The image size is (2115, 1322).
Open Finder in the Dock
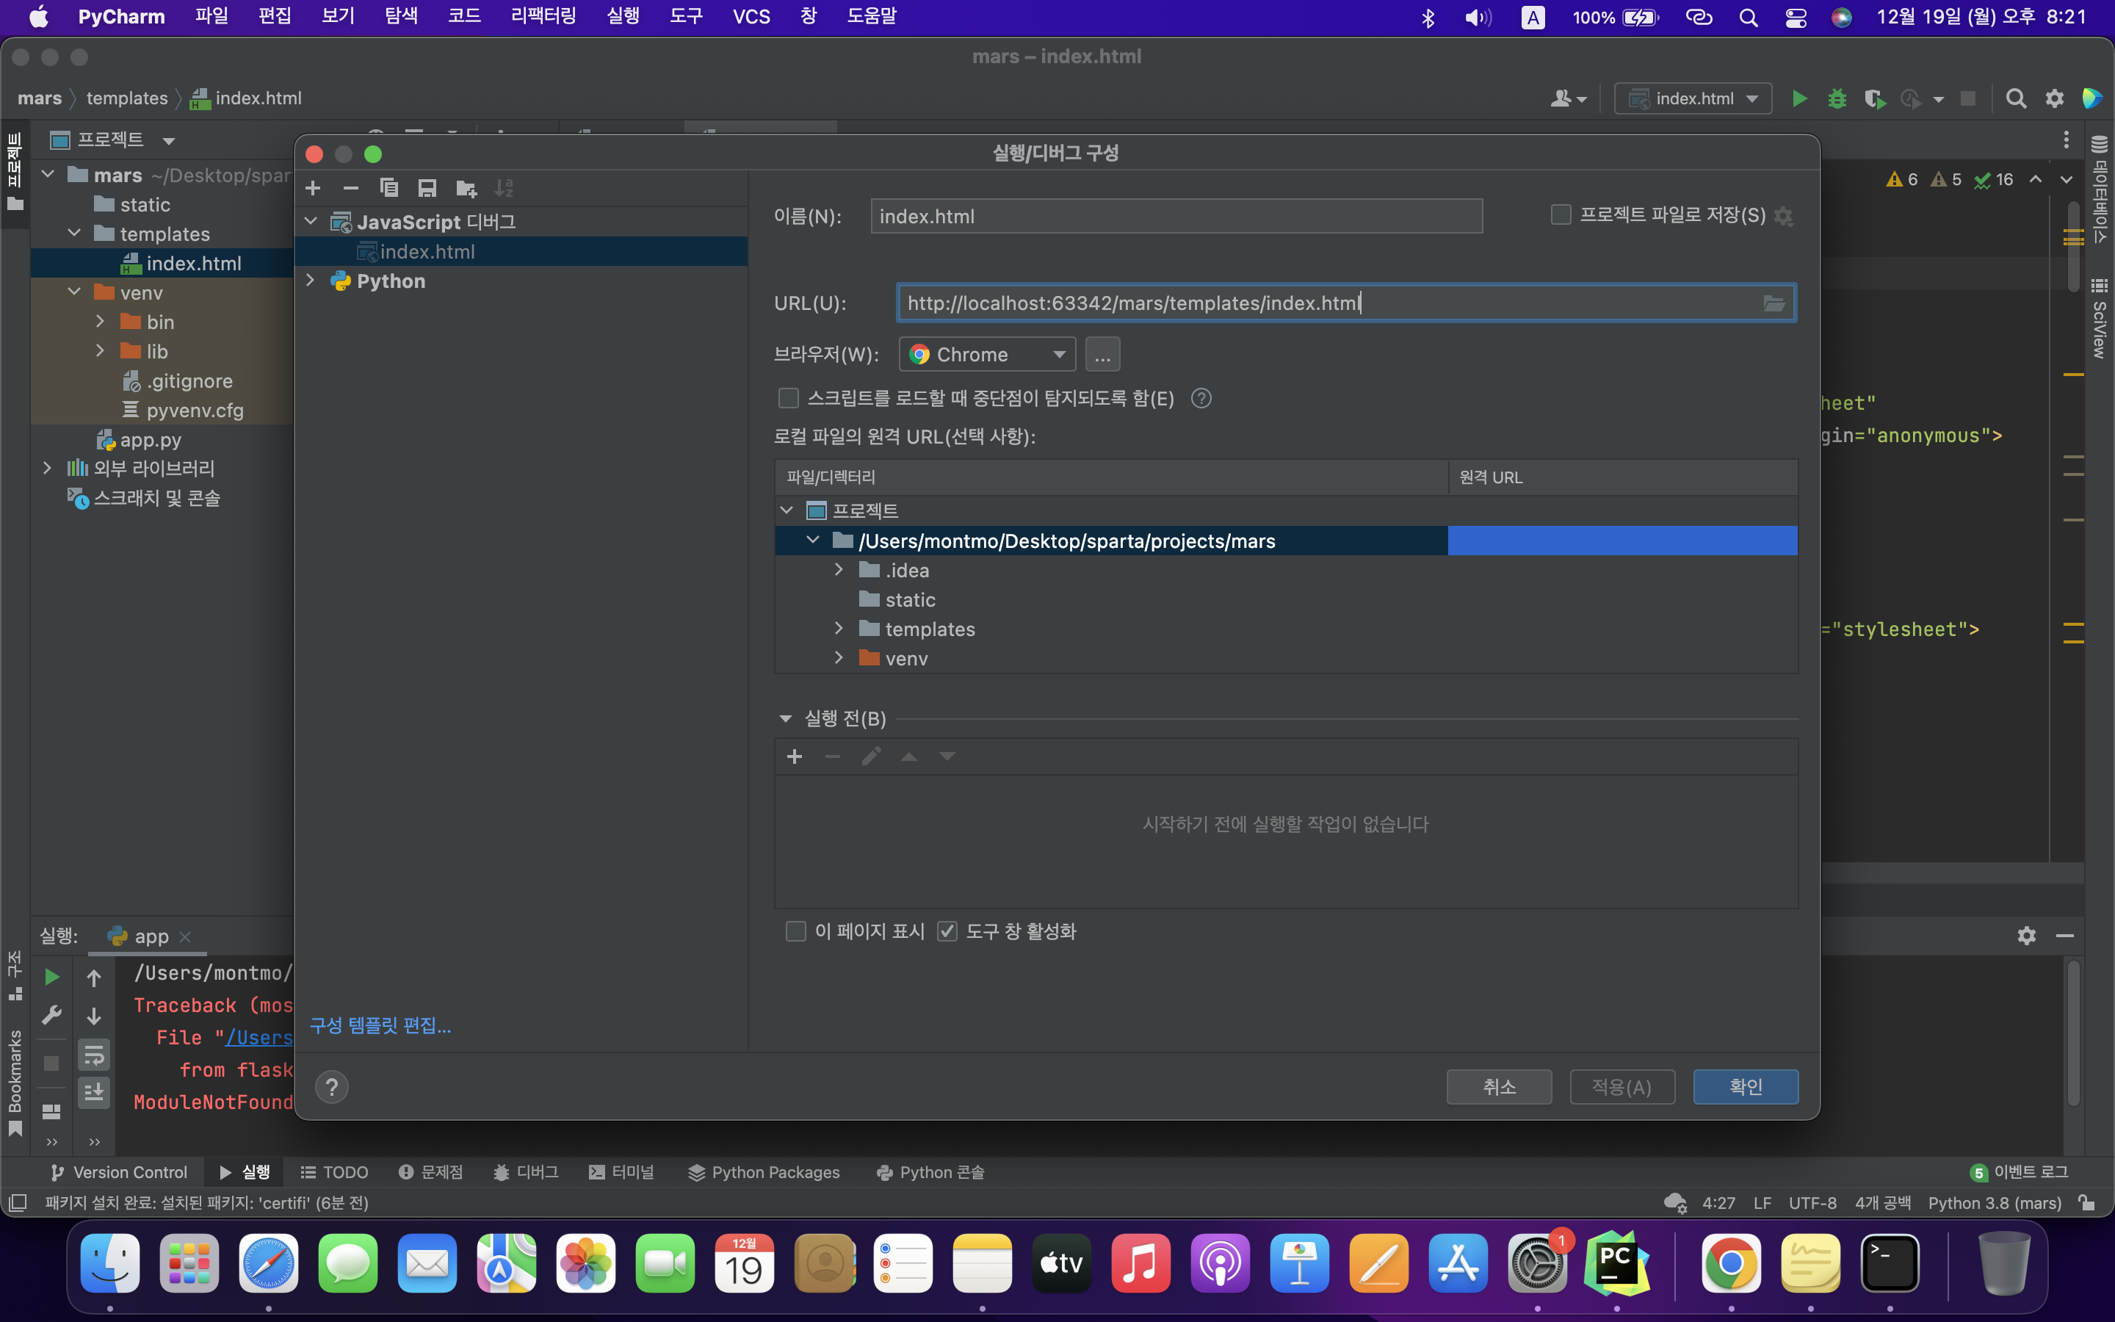coord(110,1263)
